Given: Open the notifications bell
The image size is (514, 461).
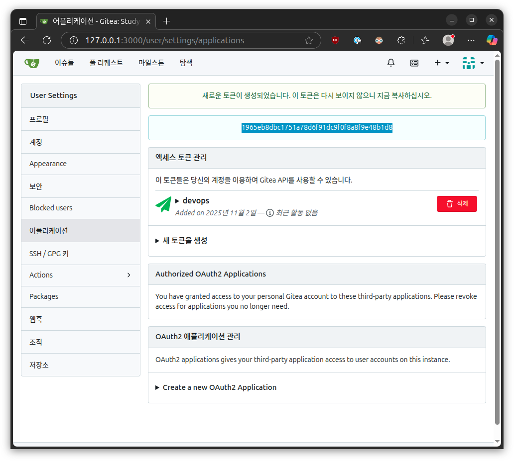Looking at the screenshot, I should pyautogui.click(x=391, y=63).
